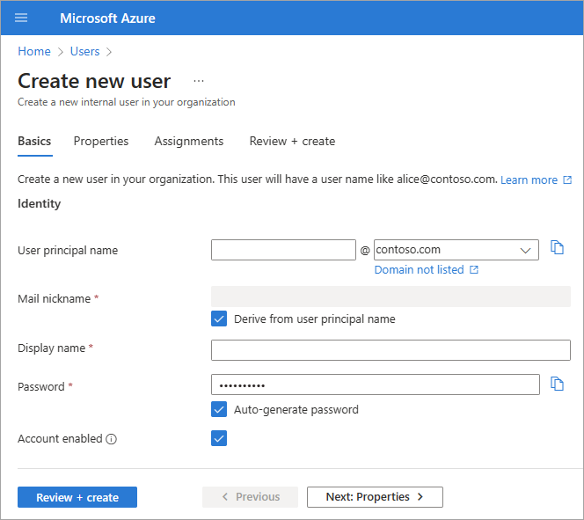584x520 pixels.
Task: Open the Assignments tab
Action: point(189,141)
